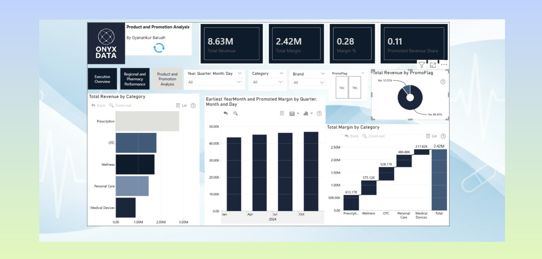Open focus mode for PromoFlag donut chart
The height and width of the screenshot is (259, 542).
pyautogui.click(x=433, y=65)
